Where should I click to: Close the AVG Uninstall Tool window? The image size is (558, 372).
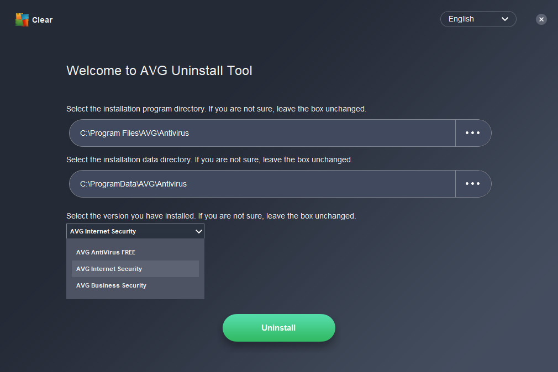pos(541,19)
